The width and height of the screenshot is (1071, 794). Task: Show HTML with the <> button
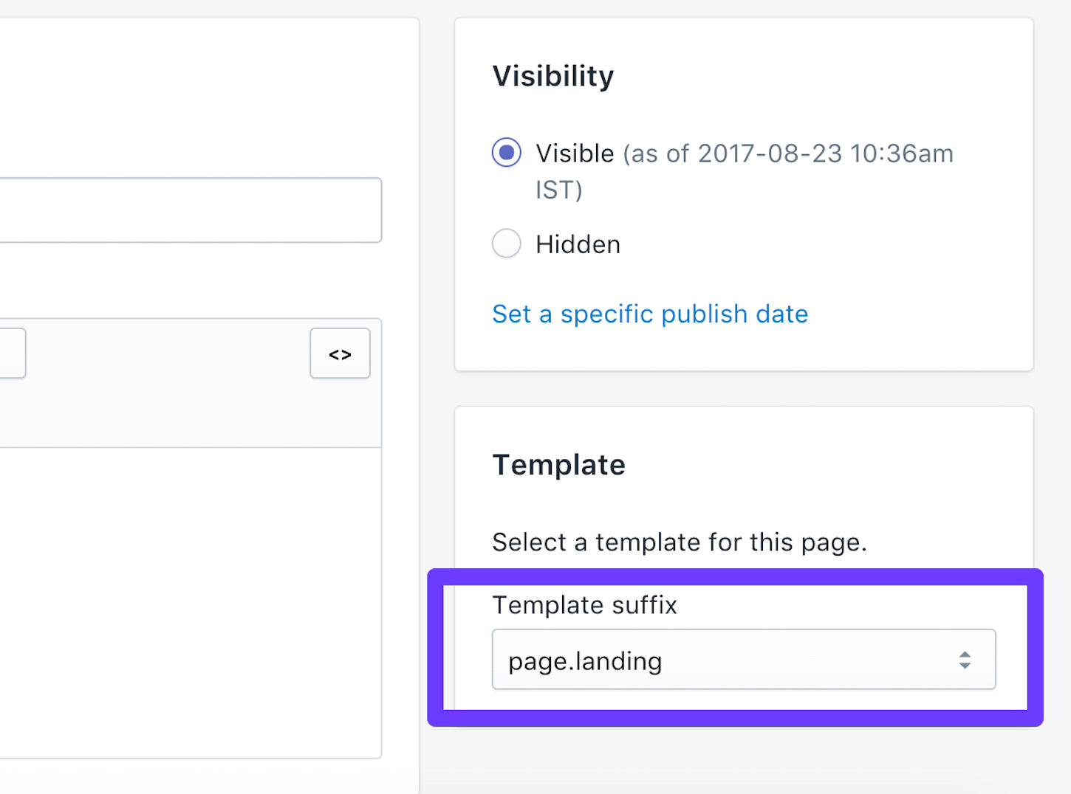(340, 353)
